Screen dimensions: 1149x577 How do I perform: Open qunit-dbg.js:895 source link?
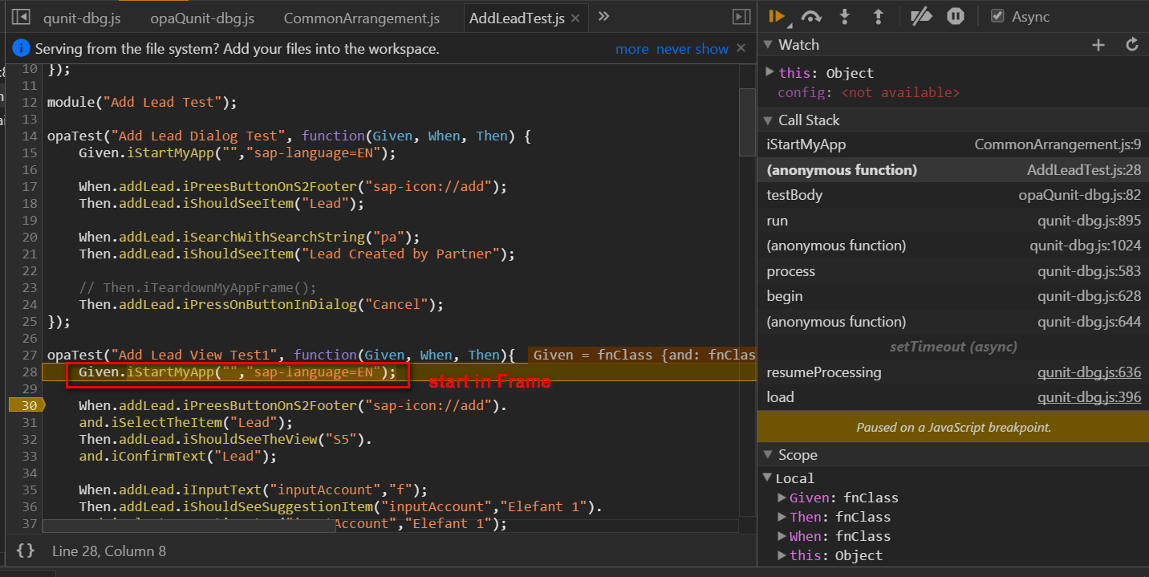[1089, 221]
